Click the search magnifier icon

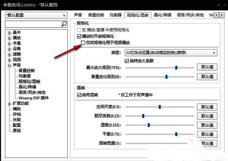[x=64, y=24]
